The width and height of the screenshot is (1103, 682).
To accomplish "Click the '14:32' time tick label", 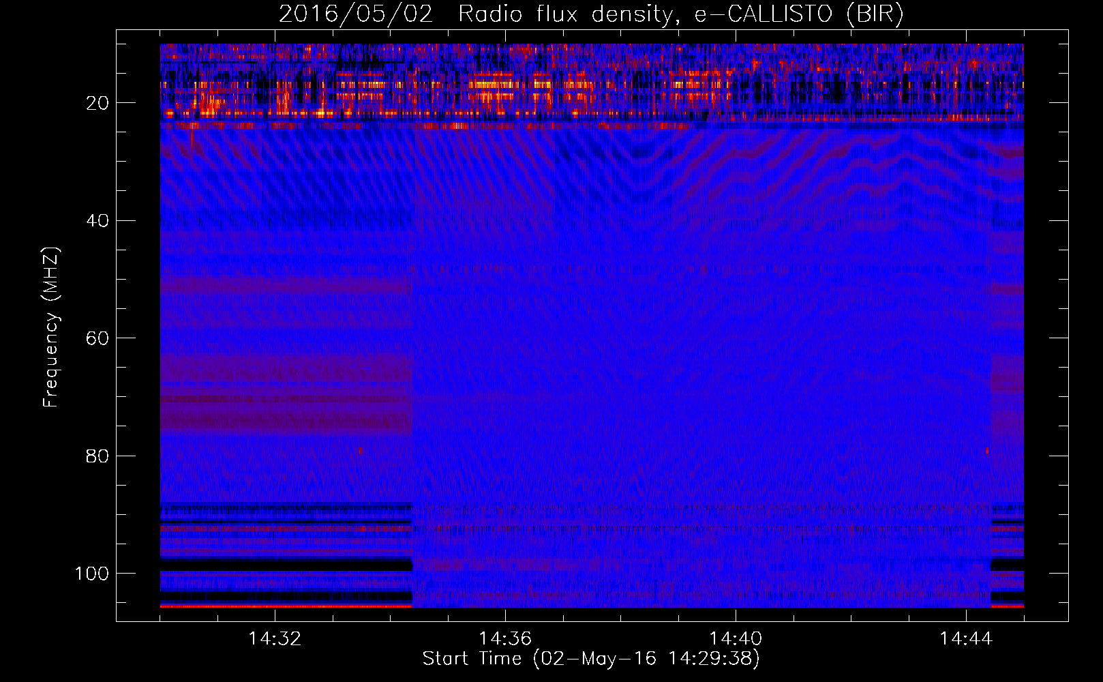I will point(275,639).
